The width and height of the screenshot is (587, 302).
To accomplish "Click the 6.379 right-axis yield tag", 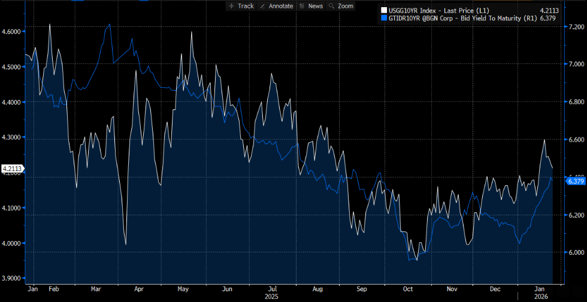I will point(575,181).
